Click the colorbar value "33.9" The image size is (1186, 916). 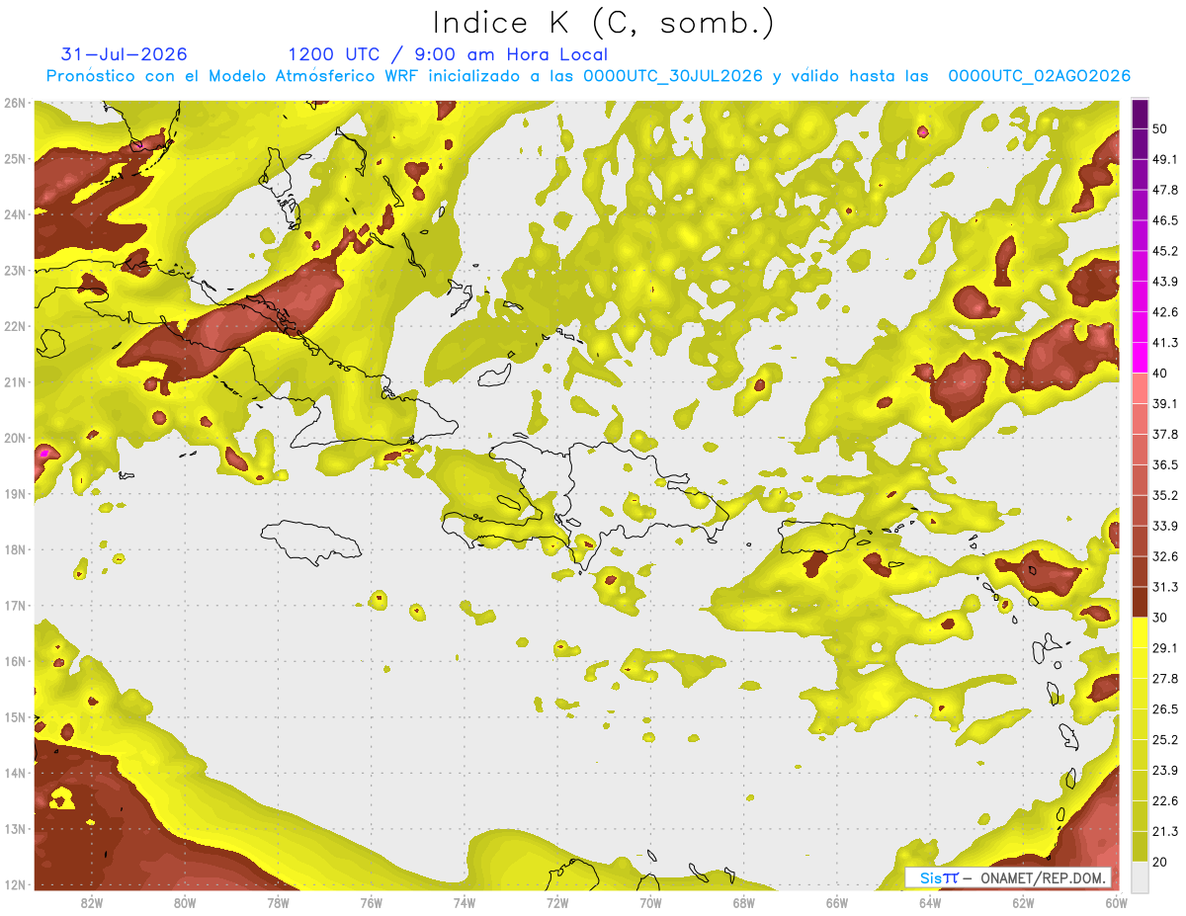click(1165, 526)
